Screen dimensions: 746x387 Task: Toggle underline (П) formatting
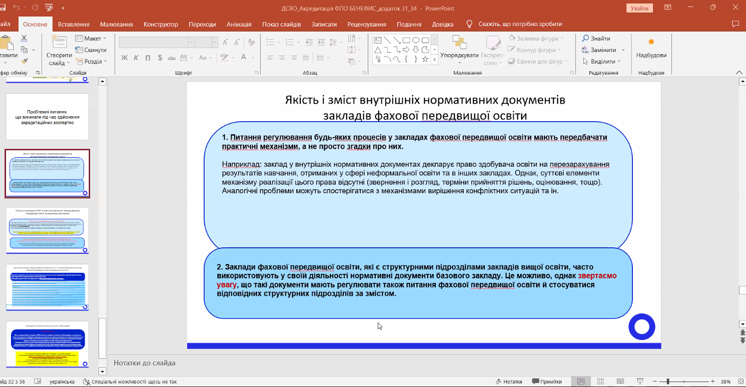tap(148, 58)
